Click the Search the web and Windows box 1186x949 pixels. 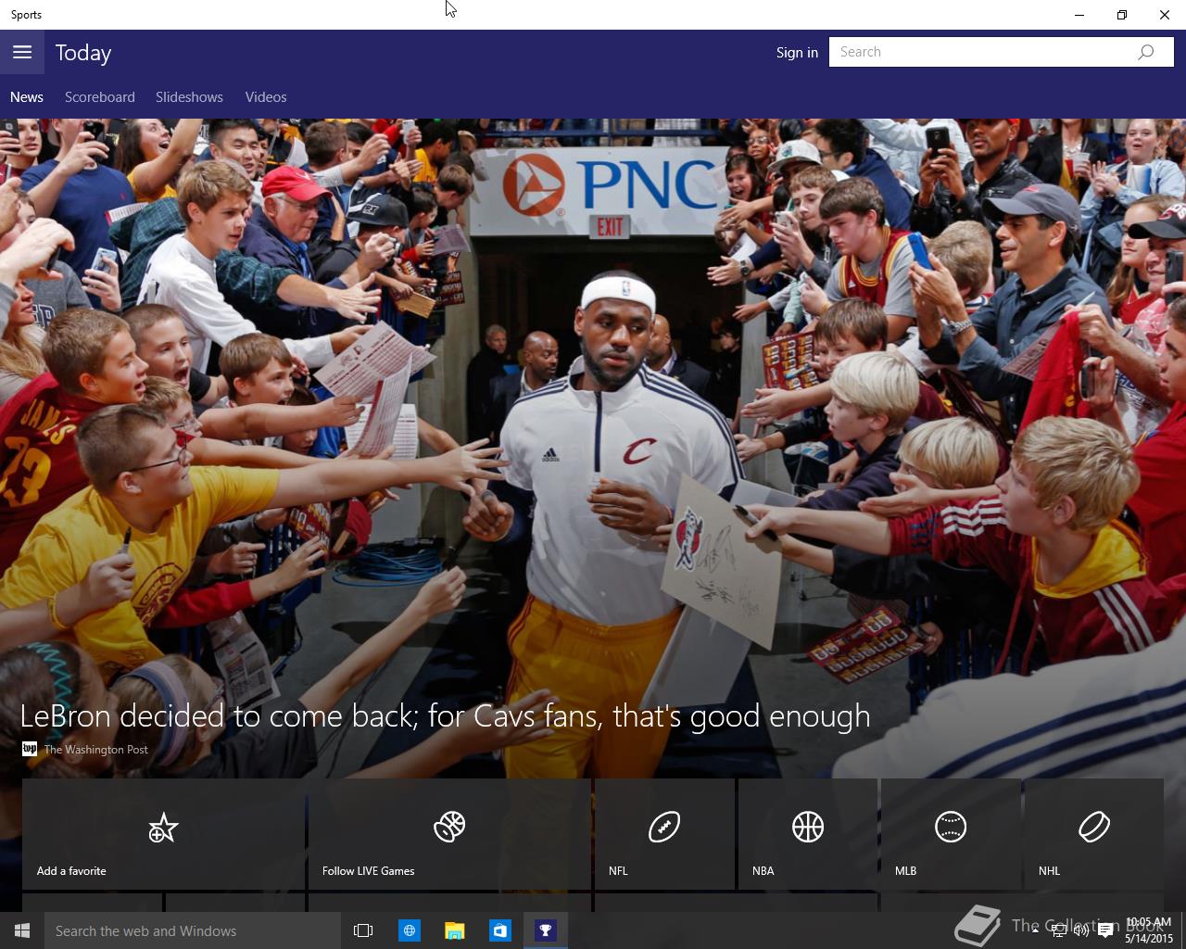tap(193, 930)
